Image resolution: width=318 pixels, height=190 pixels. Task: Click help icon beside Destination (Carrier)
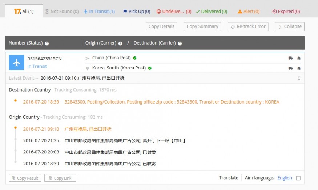pos(180,43)
